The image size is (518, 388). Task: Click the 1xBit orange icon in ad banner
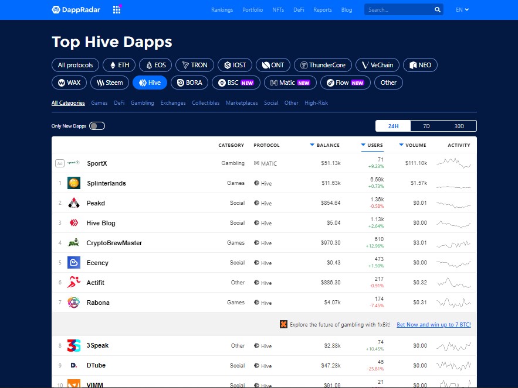coord(283,324)
